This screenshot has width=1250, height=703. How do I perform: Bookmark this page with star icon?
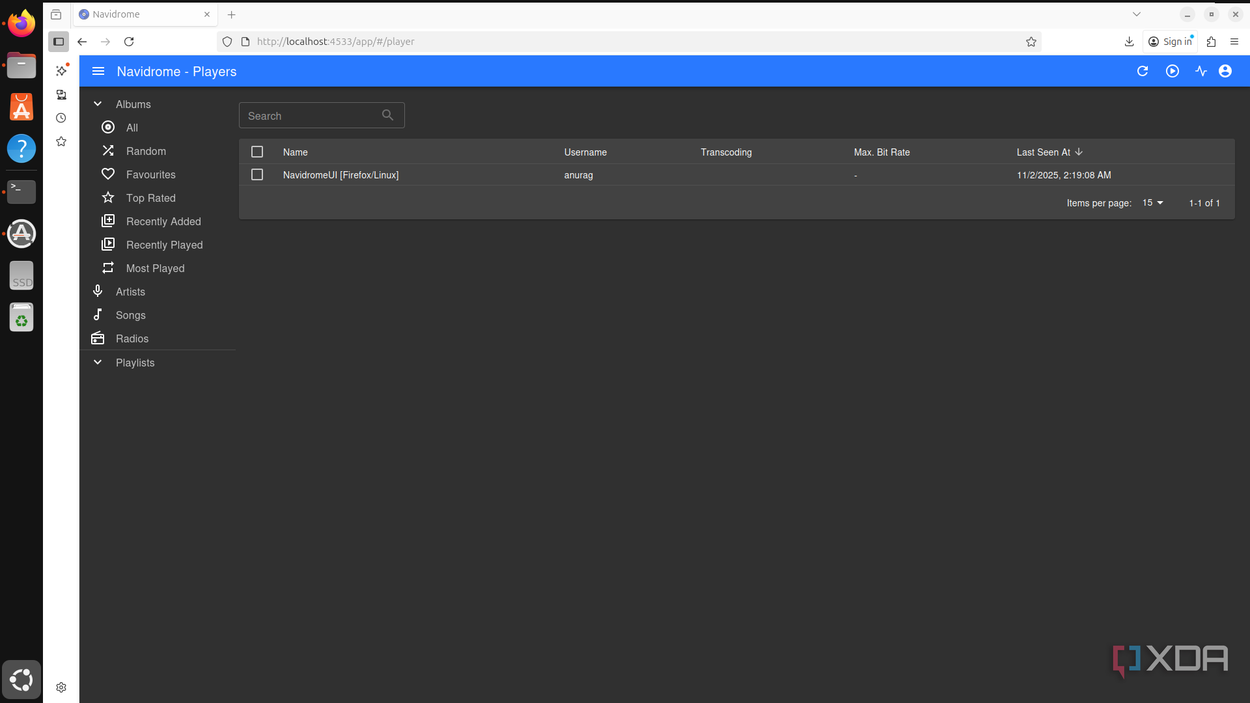(1031, 42)
